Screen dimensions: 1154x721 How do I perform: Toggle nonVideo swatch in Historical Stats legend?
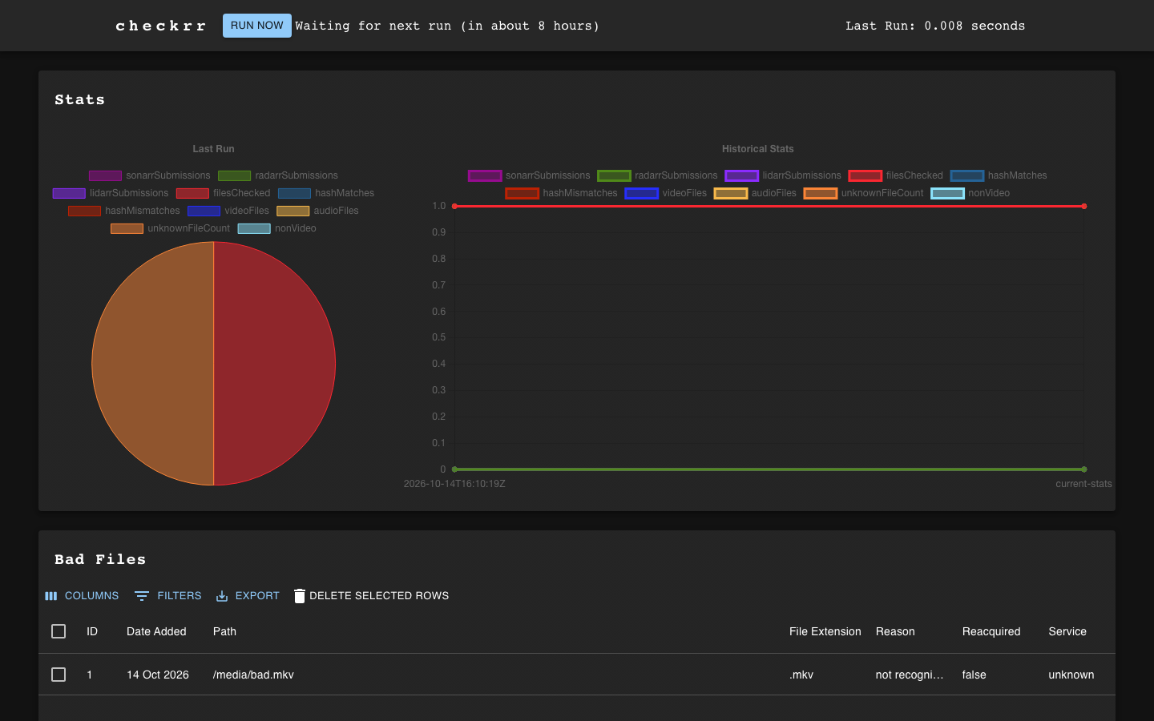[947, 193]
